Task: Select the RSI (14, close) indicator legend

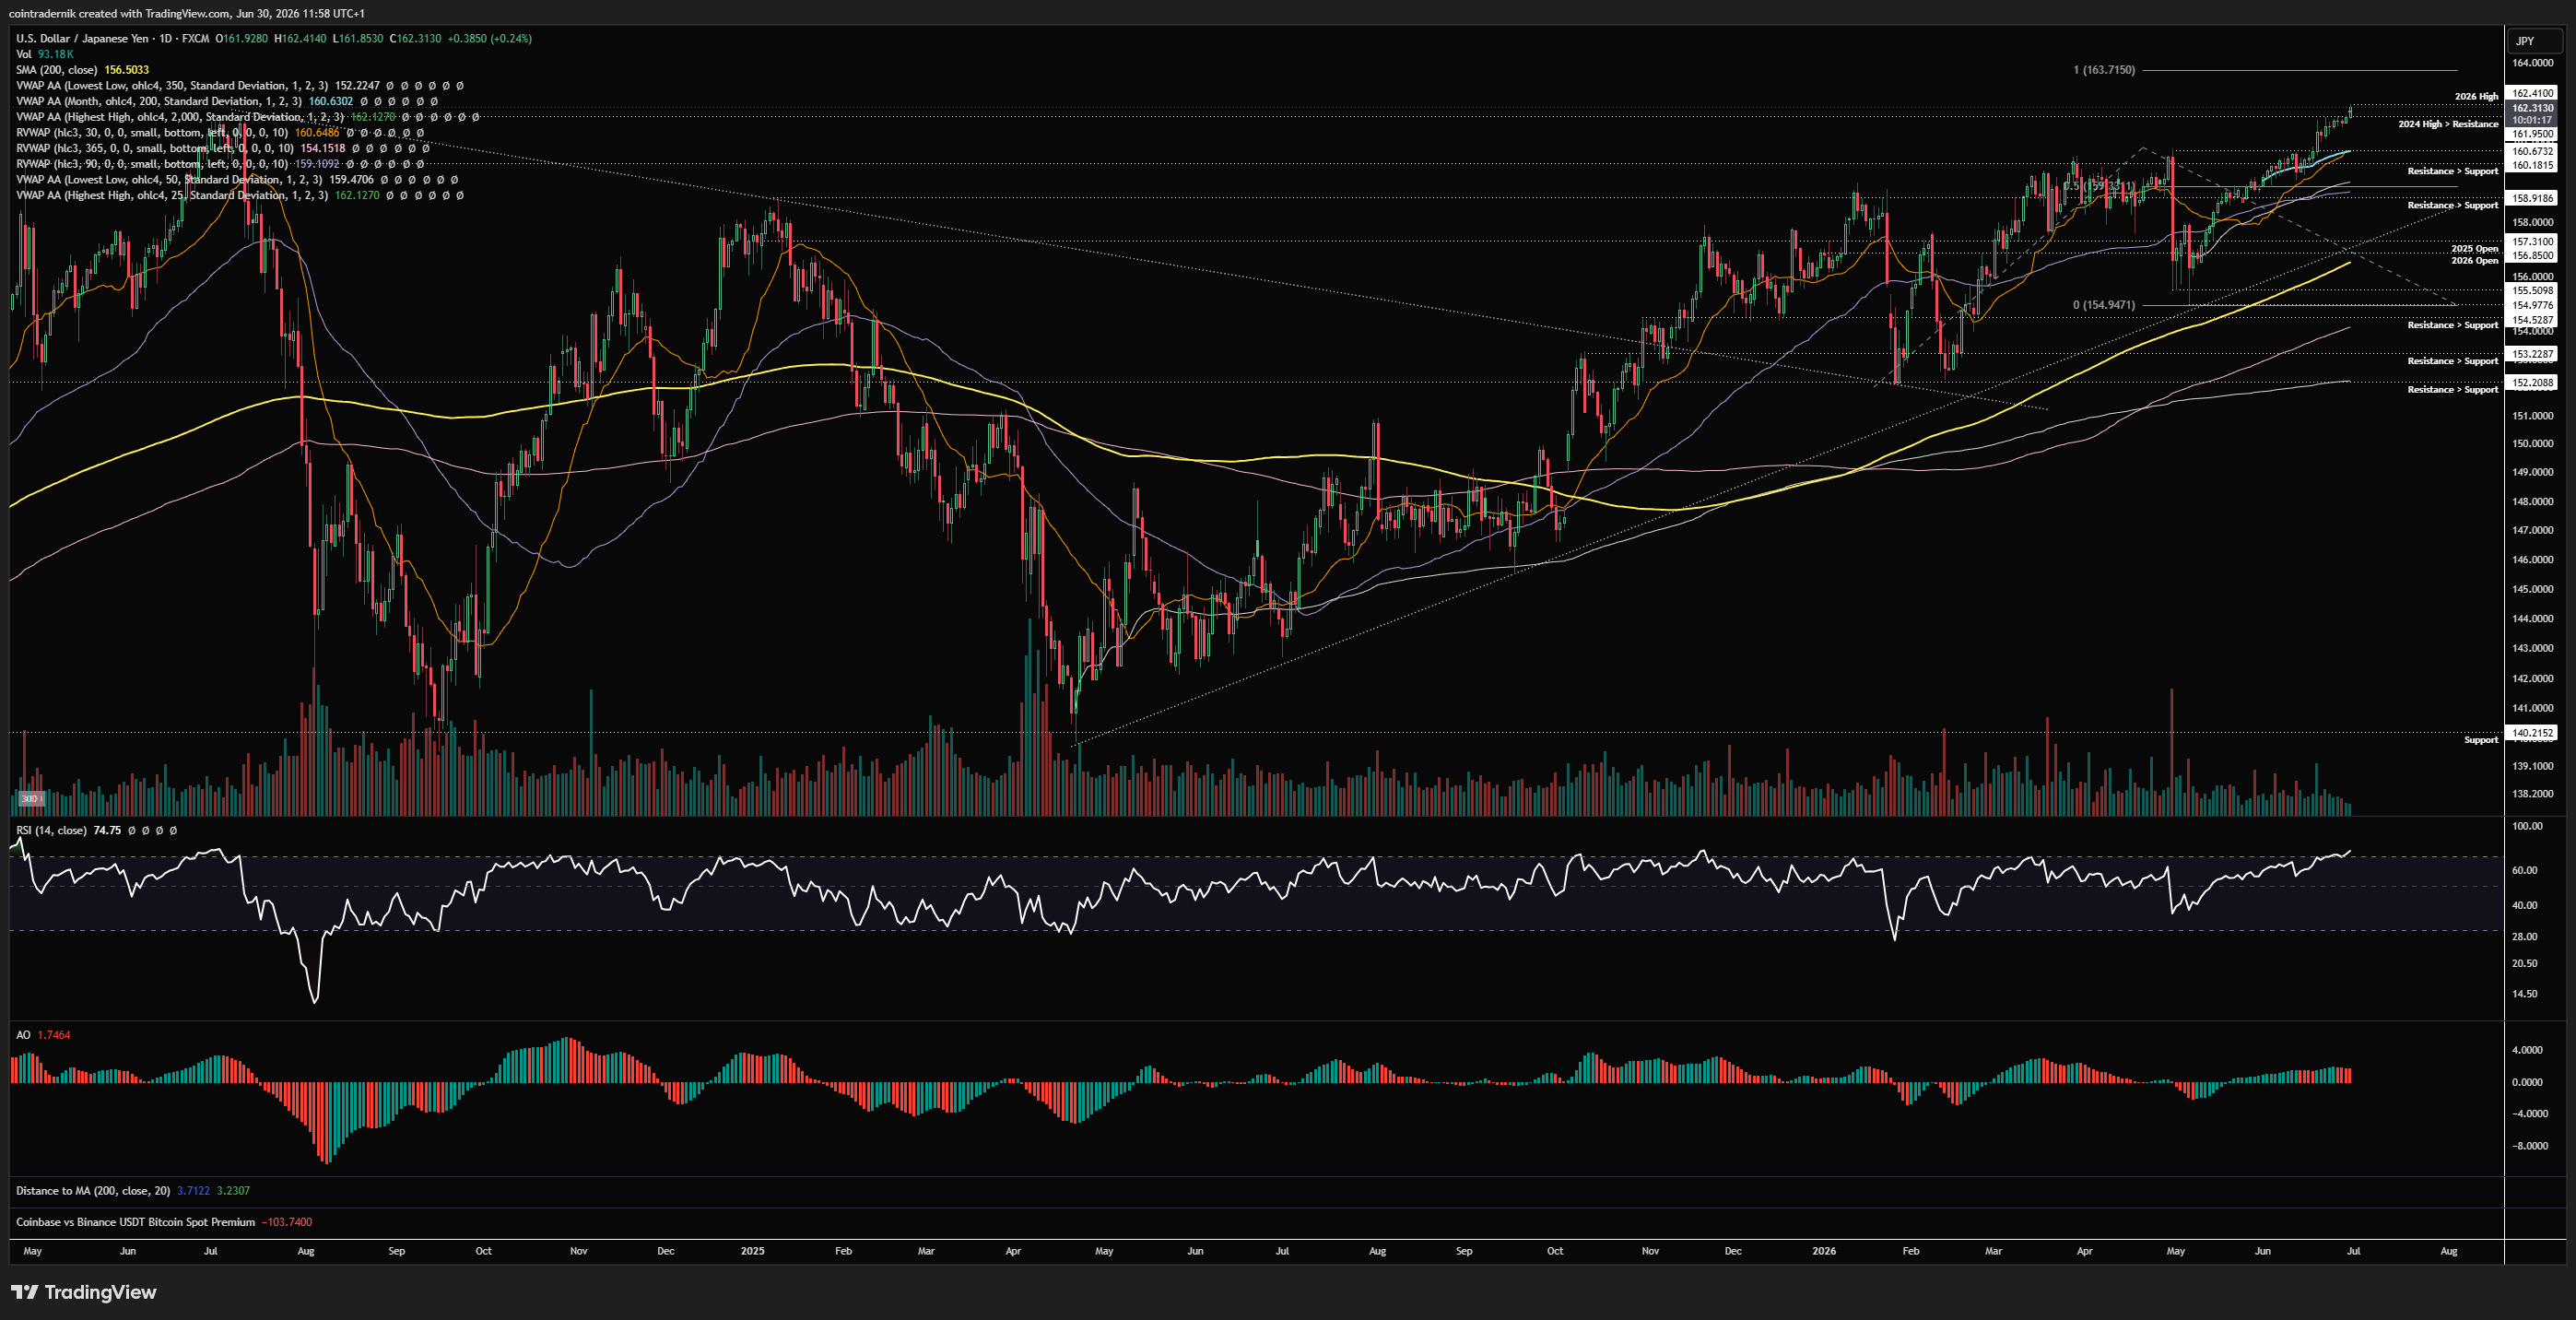Action: point(96,830)
